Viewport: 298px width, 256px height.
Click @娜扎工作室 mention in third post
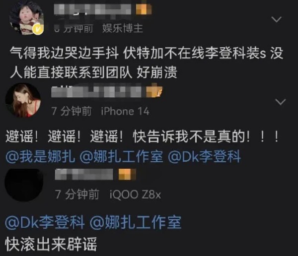[x=135, y=222]
